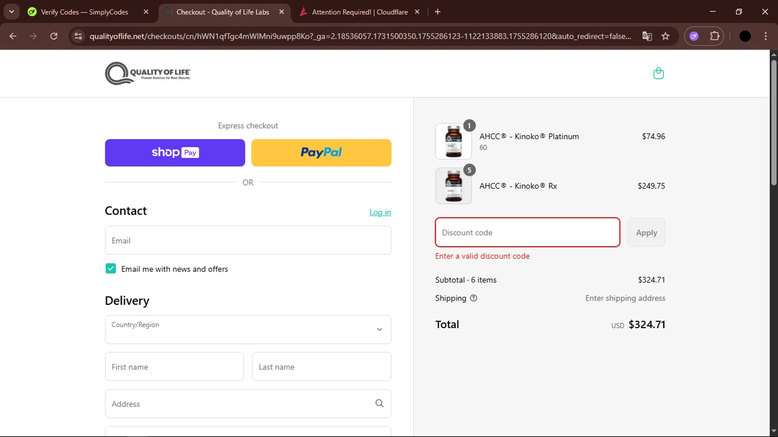Click the Enter shipping address text

[626, 298]
